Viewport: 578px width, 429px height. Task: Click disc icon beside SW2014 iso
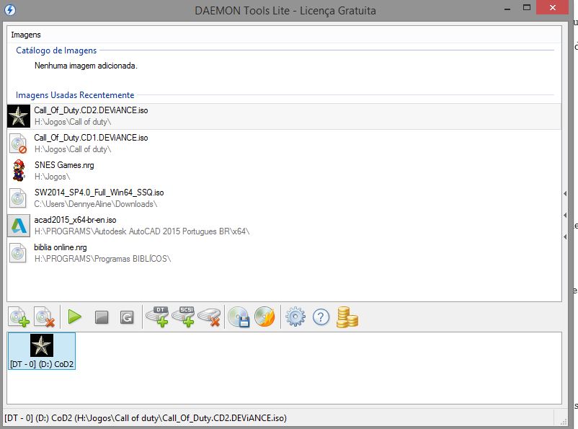click(x=18, y=198)
